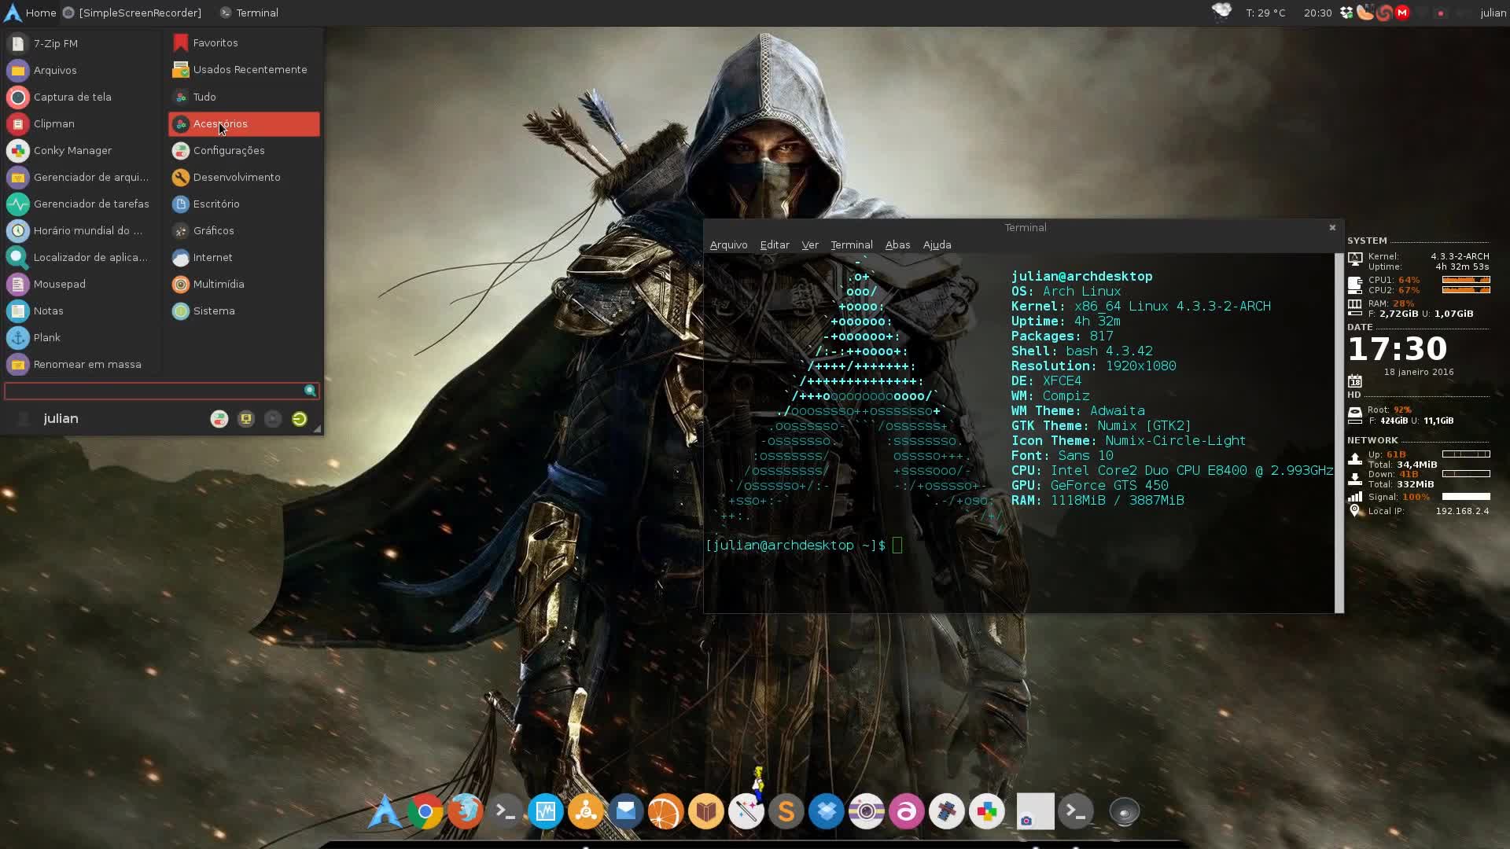Launch Conky Manager from the menu list
Viewport: 1510px width, 849px height.
81,150
